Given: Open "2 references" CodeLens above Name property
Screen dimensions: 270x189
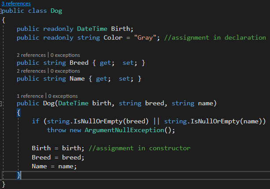Looking at the screenshot, I should point(31,71).
